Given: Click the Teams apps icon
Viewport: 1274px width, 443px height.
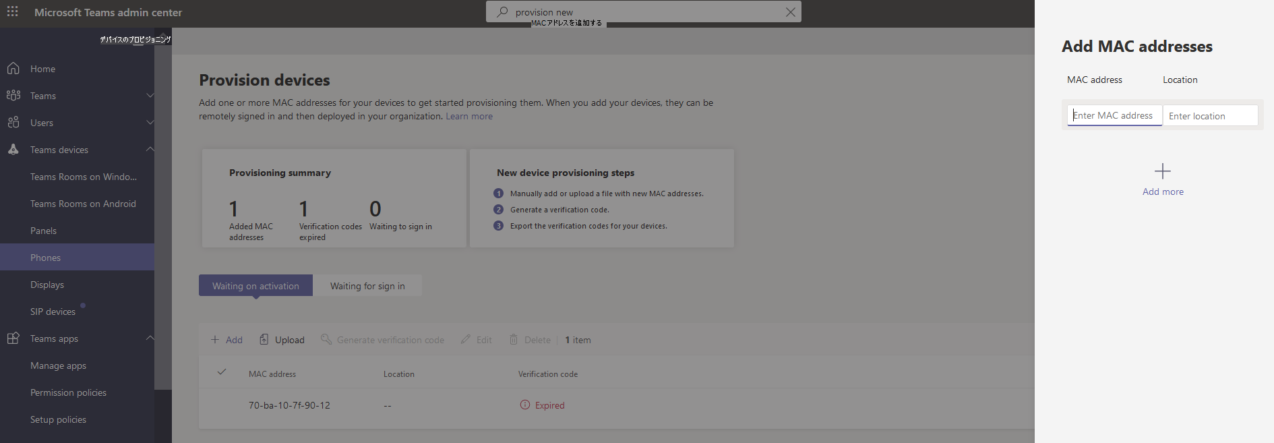Looking at the screenshot, I should 13,338.
